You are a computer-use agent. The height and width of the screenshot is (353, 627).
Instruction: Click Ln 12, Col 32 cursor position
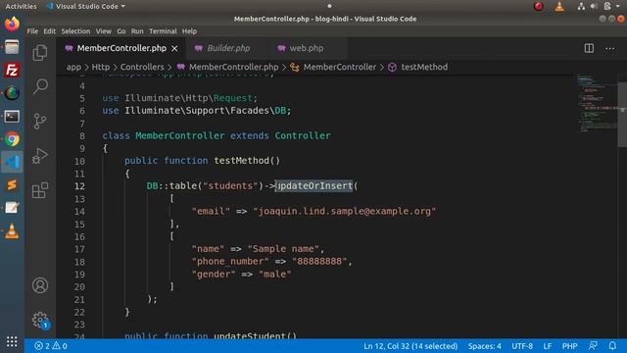(x=410, y=346)
